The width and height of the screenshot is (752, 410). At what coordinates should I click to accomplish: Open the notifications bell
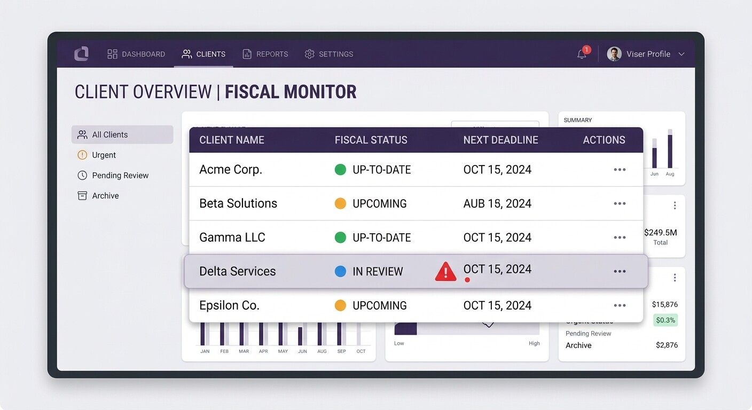pyautogui.click(x=582, y=54)
